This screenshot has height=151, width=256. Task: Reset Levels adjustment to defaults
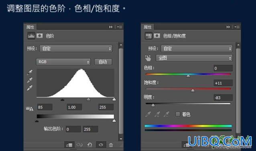89,145
